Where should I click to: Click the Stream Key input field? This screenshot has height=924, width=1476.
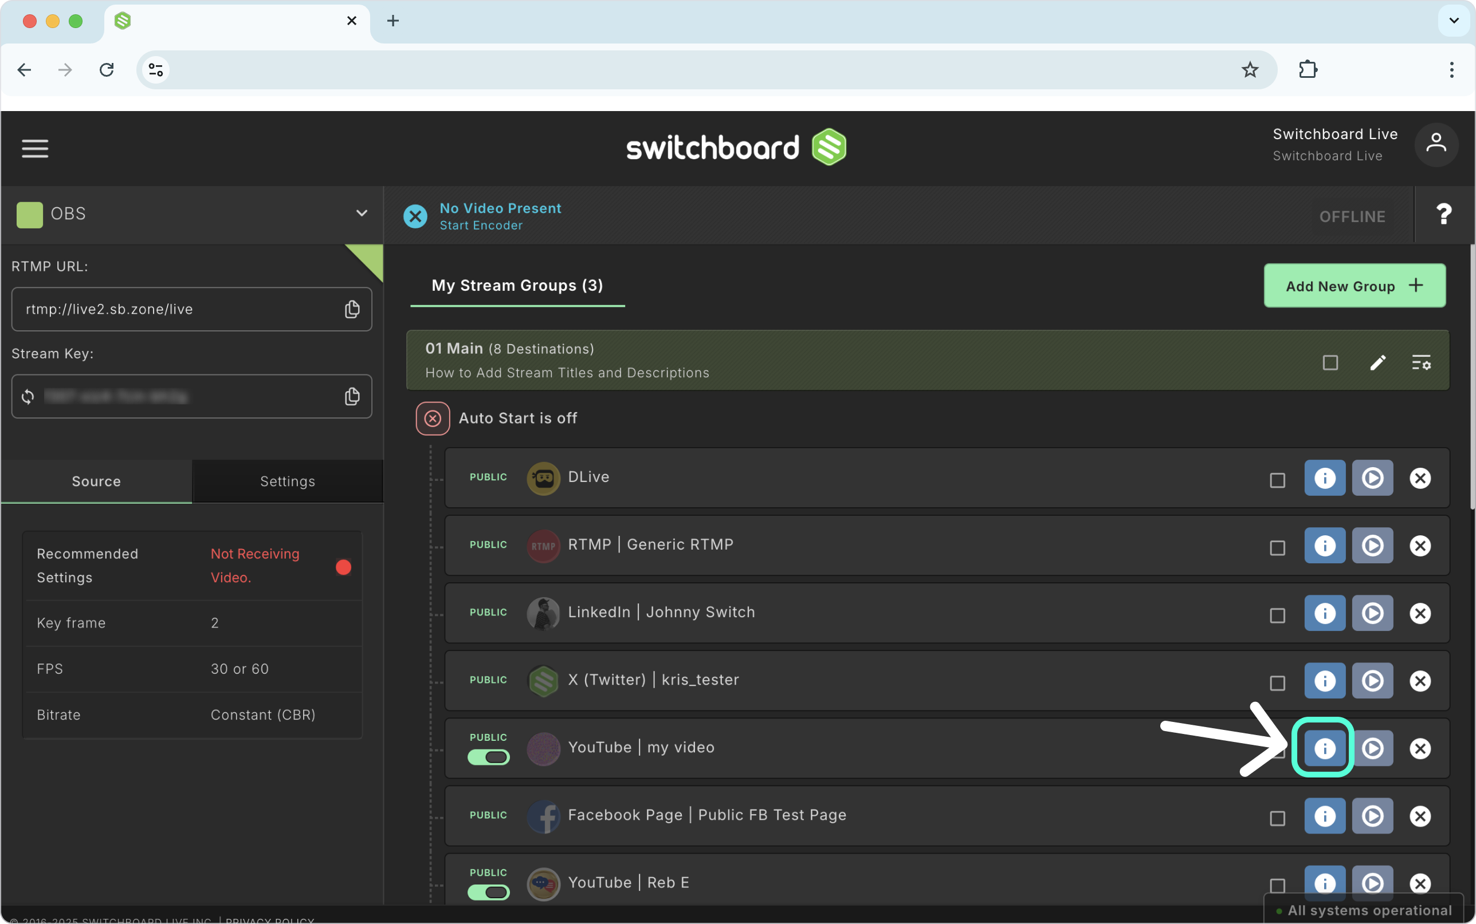tap(191, 397)
